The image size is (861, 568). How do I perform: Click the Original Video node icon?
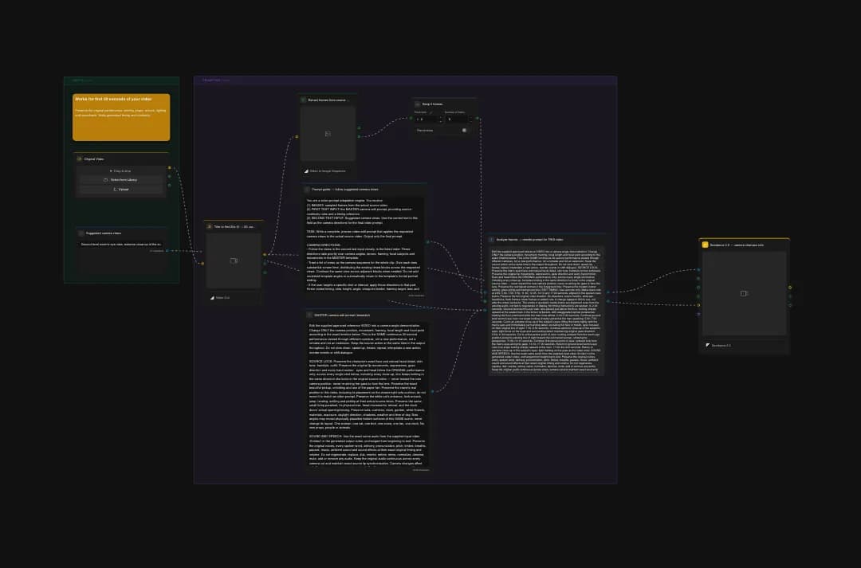point(80,159)
